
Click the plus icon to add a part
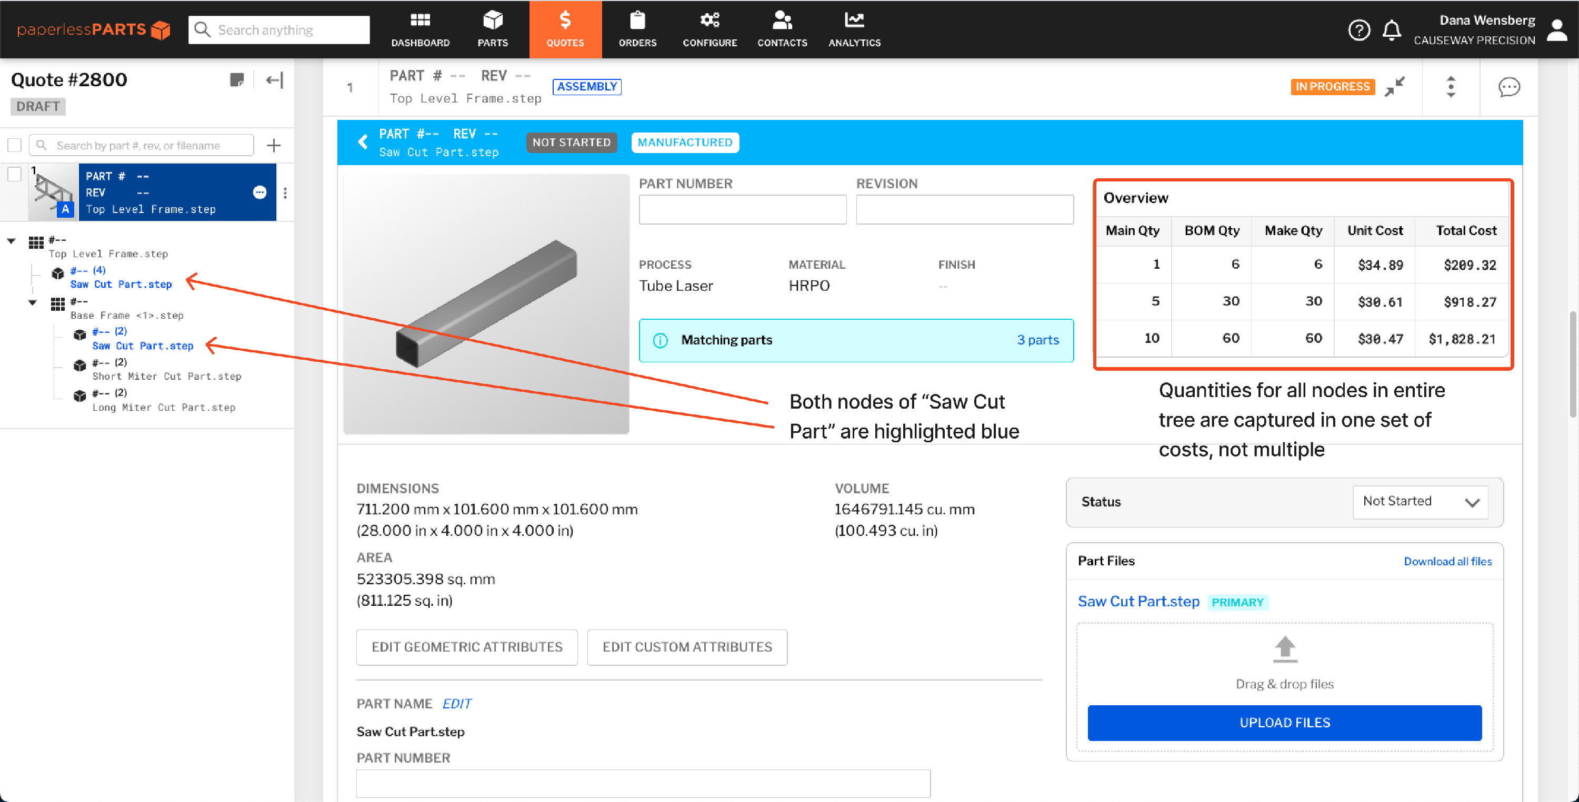tap(273, 145)
